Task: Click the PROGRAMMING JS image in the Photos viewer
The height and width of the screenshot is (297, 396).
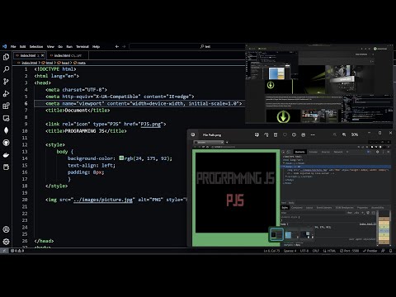Action: point(236,192)
